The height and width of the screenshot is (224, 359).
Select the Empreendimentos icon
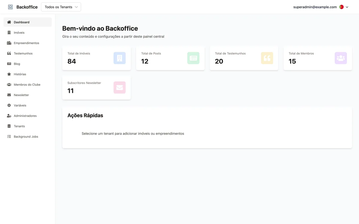9,43
